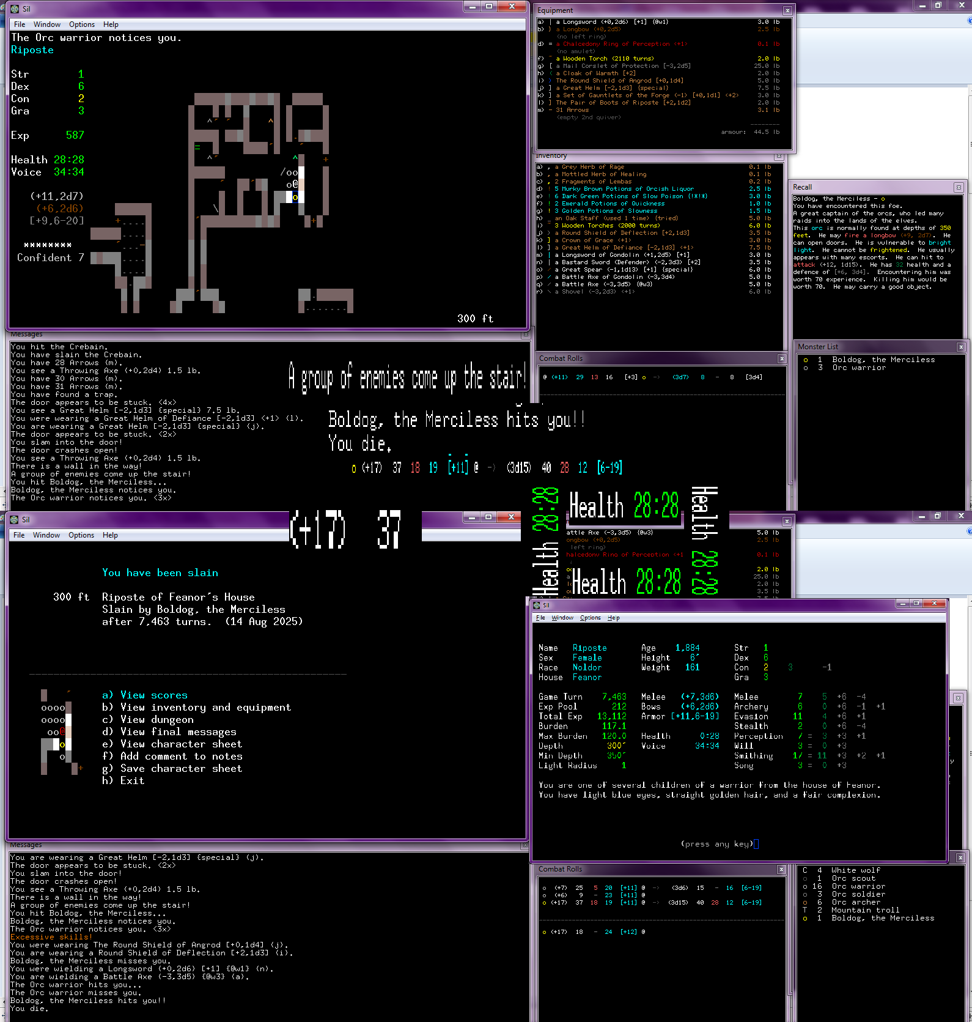Viewport: 972px width, 1022px height.
Task: Open Options menu in the 'You have been slain' window
Action: pos(81,535)
